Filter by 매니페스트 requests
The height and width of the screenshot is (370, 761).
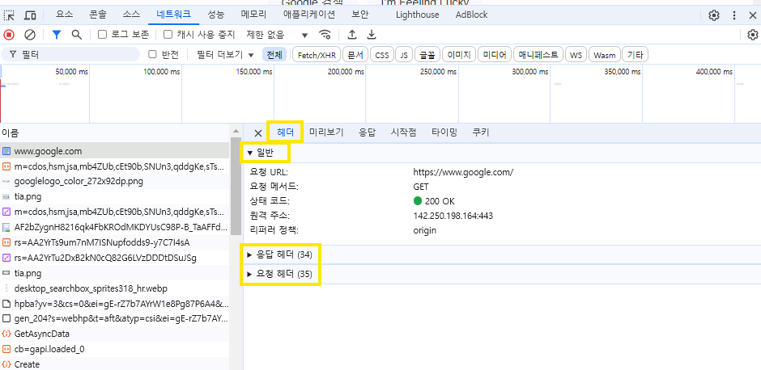point(538,55)
